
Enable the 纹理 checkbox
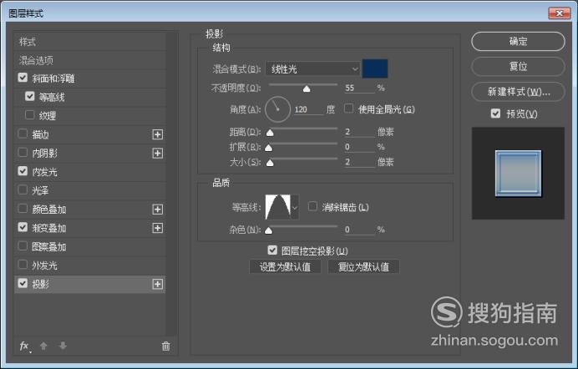[x=30, y=115]
